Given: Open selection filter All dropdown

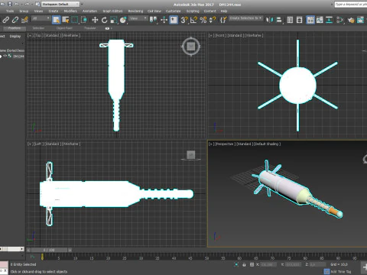Looking at the screenshot, I should tap(41, 18).
